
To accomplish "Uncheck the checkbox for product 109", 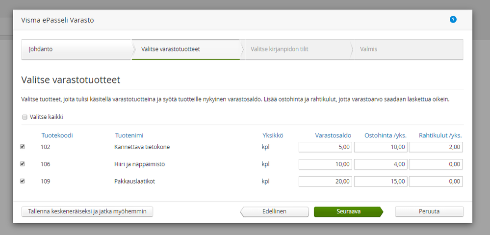I will [23, 181].
